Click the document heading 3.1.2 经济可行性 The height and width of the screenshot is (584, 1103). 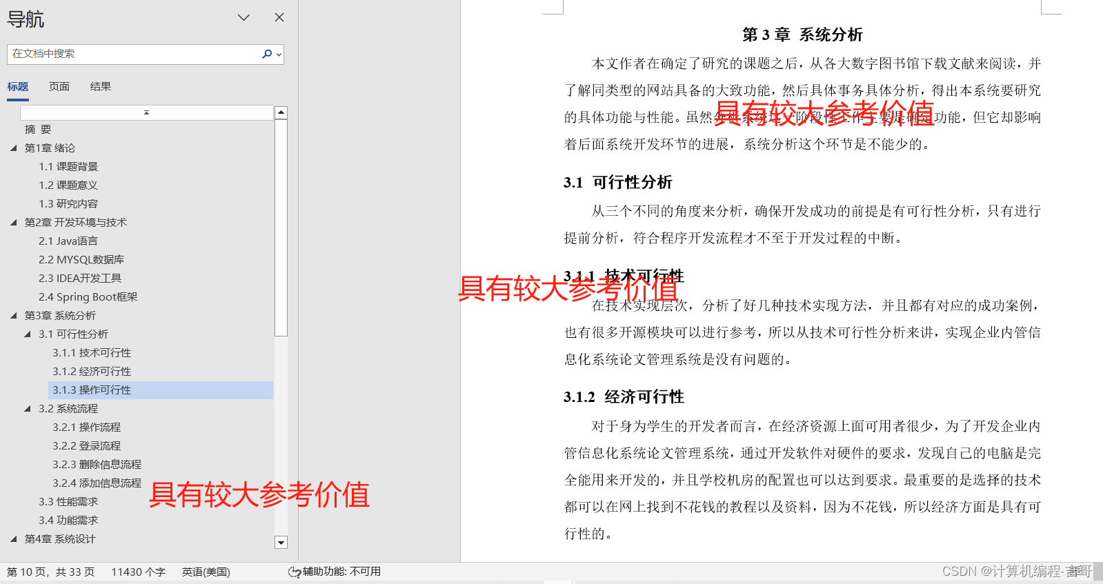624,396
